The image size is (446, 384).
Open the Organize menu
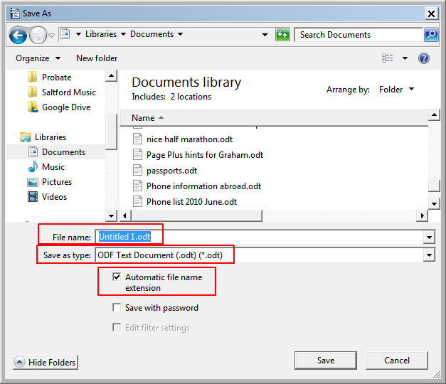tap(38, 58)
